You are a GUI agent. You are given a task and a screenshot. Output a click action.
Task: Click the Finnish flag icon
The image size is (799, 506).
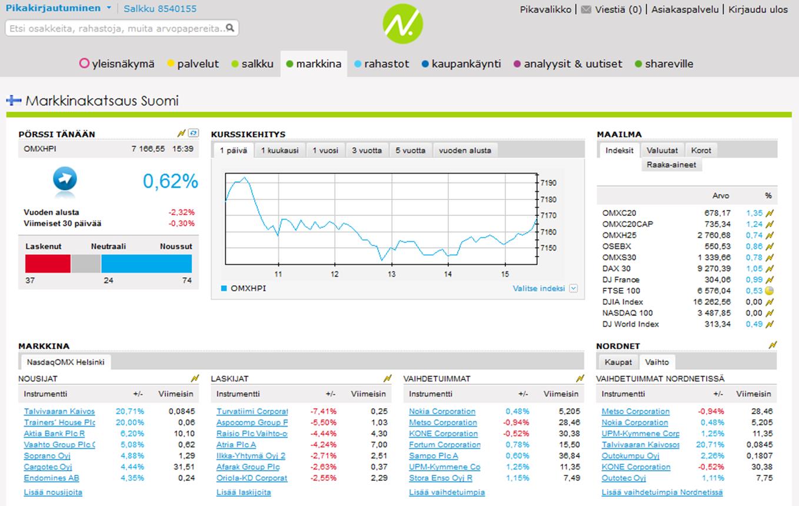(14, 100)
